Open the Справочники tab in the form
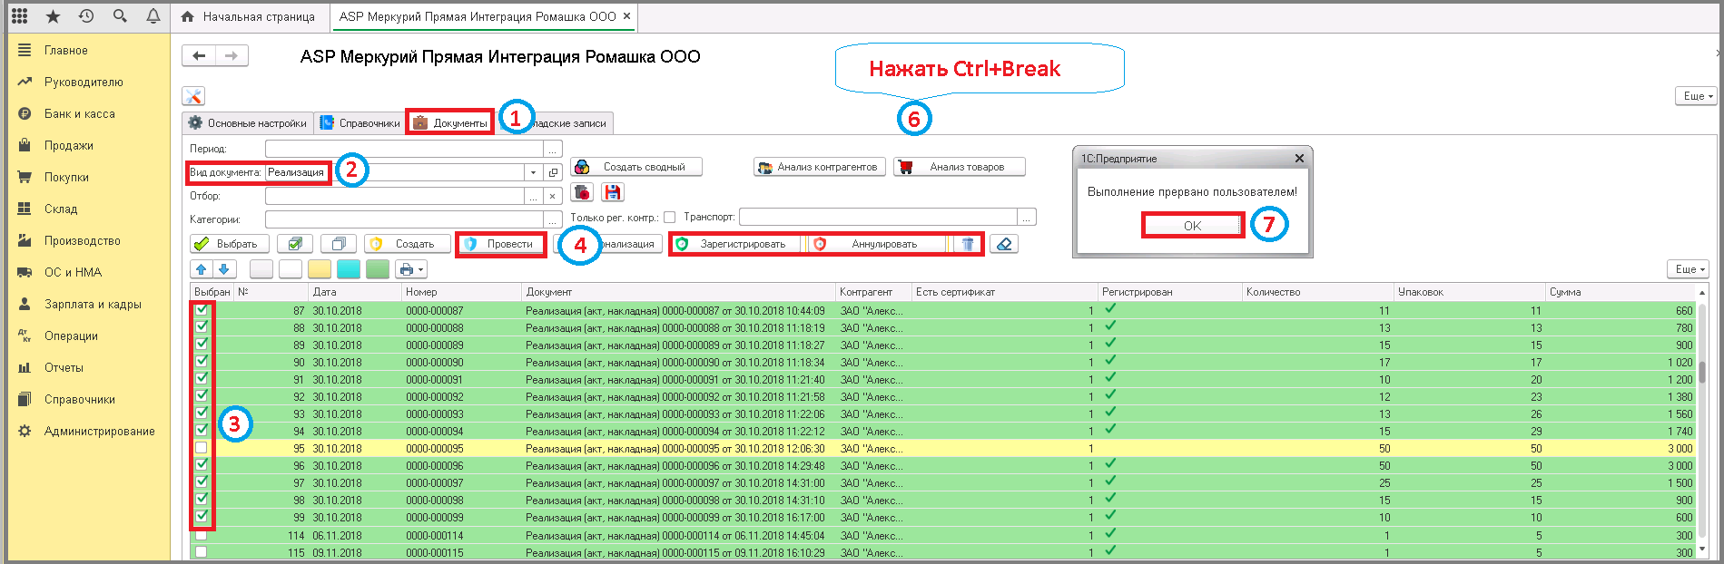This screenshot has width=1724, height=564. pos(360,123)
